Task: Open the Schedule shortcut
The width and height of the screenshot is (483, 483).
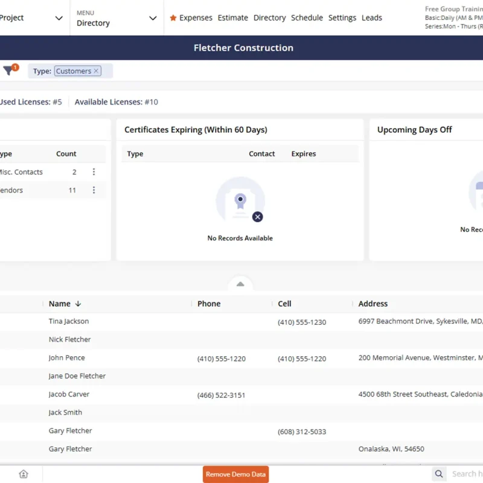Action: 307,18
